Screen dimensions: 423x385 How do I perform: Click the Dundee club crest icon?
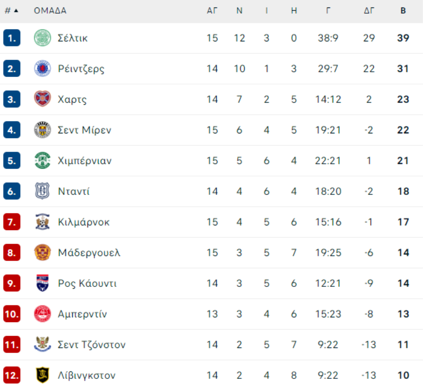(x=43, y=191)
